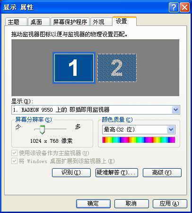This screenshot has height=213, width=192.
Task: Open the 屏幕保护程序 tab
Action: pyautogui.click(x=70, y=22)
